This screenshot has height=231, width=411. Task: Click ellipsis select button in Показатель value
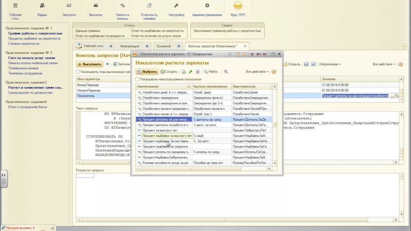[x=392, y=96]
